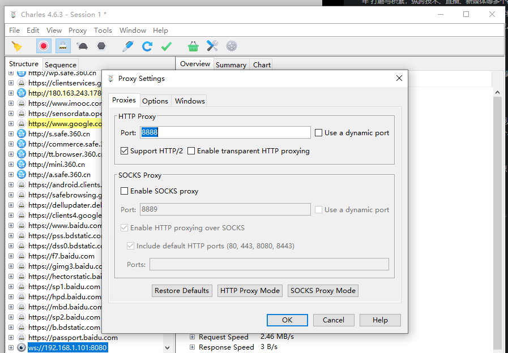
Task: Click the structure tree scroll down arrow
Action: [167, 348]
